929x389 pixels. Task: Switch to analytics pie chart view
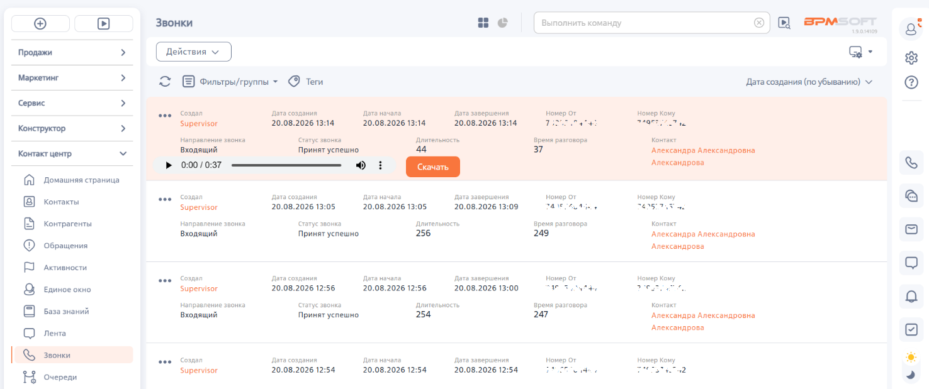[502, 23]
